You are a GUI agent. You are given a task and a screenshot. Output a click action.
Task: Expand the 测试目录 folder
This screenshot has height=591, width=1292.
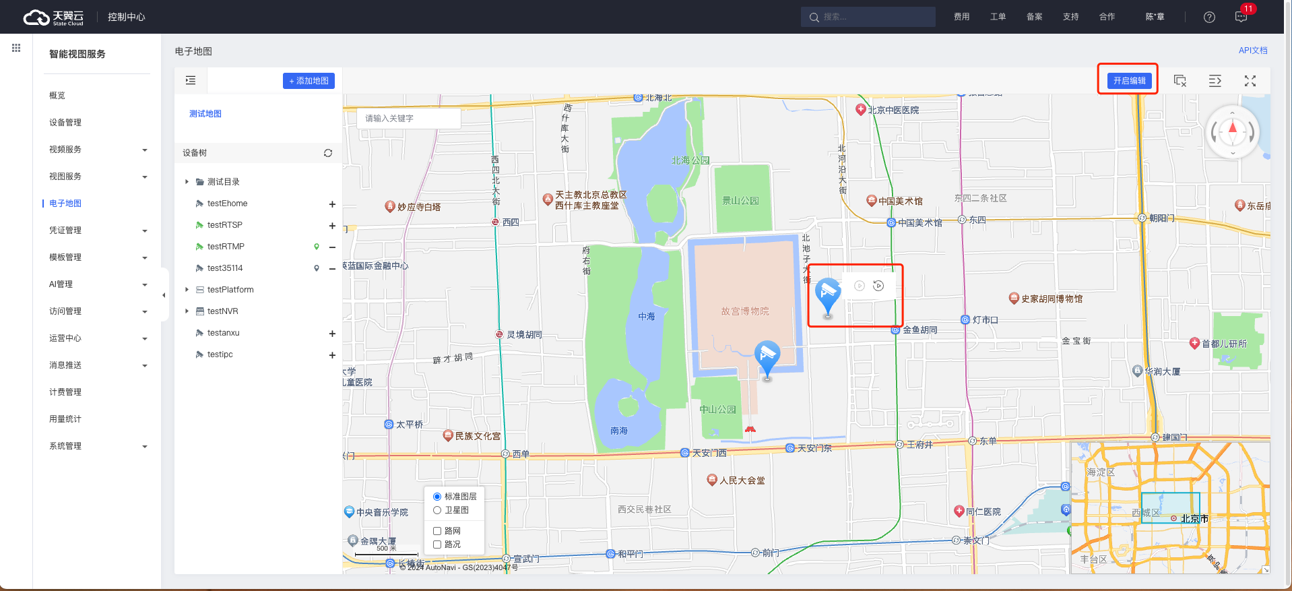click(187, 182)
